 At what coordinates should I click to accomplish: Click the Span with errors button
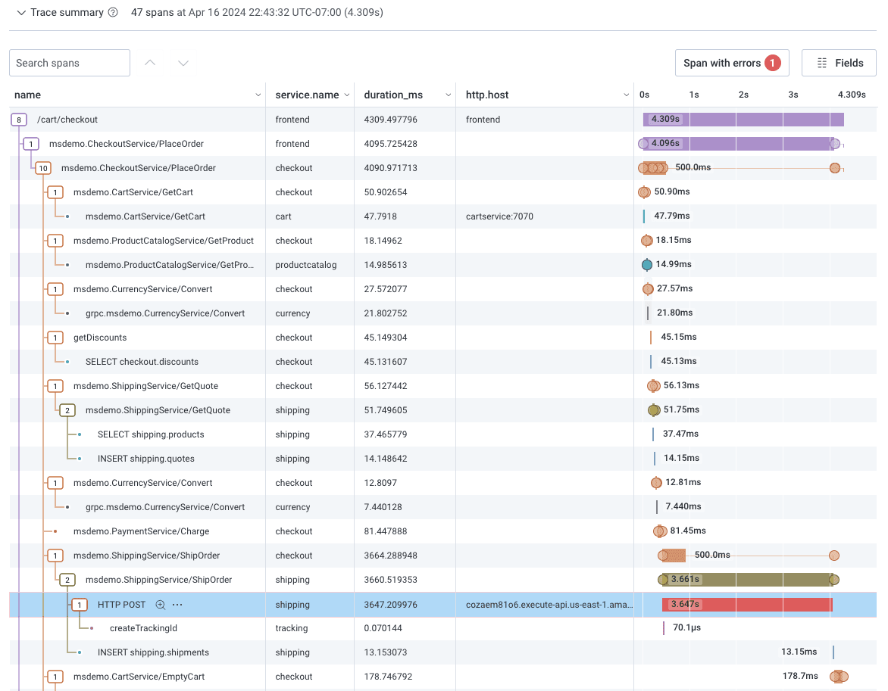tap(731, 63)
